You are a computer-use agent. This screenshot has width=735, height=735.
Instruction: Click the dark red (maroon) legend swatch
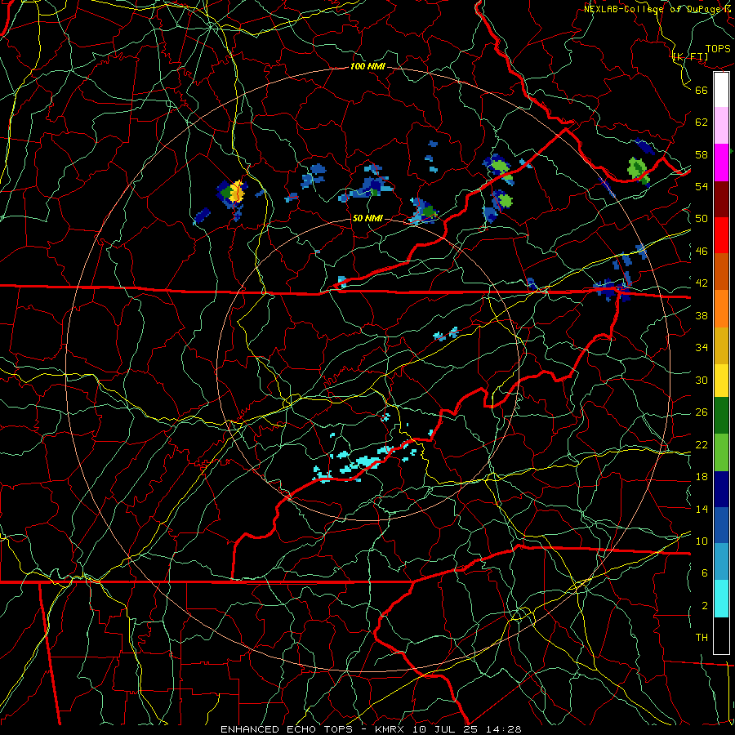[721, 199]
